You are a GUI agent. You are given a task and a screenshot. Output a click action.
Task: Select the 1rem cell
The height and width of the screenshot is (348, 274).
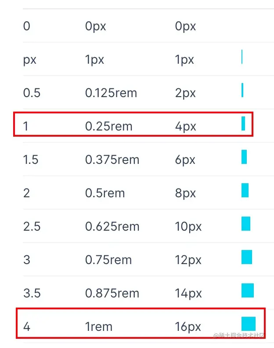tap(99, 327)
